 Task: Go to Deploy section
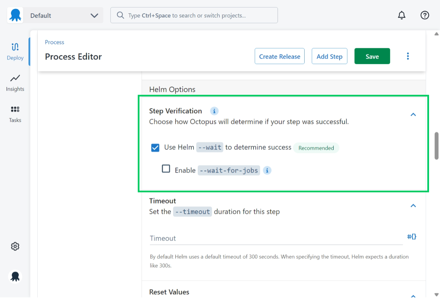pos(15,52)
